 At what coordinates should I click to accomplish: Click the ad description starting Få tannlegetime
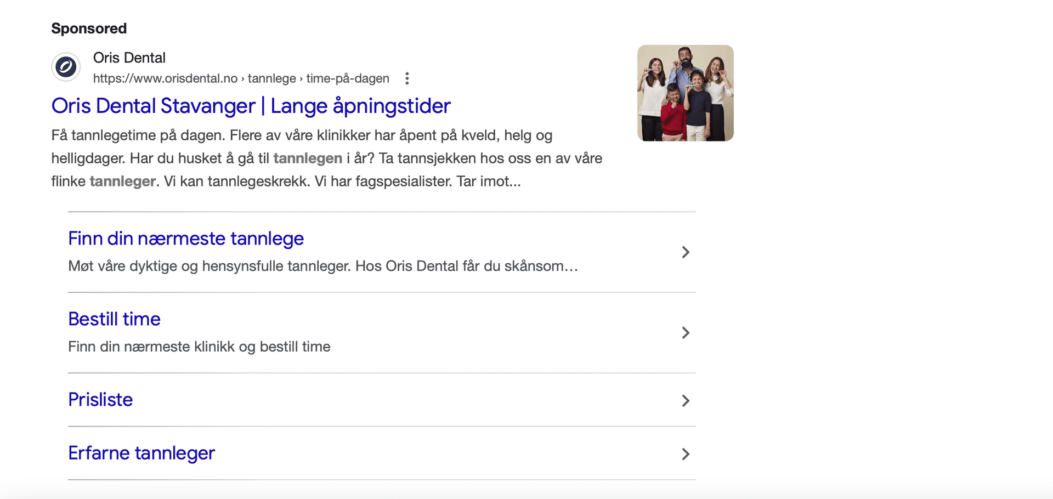tap(302, 135)
